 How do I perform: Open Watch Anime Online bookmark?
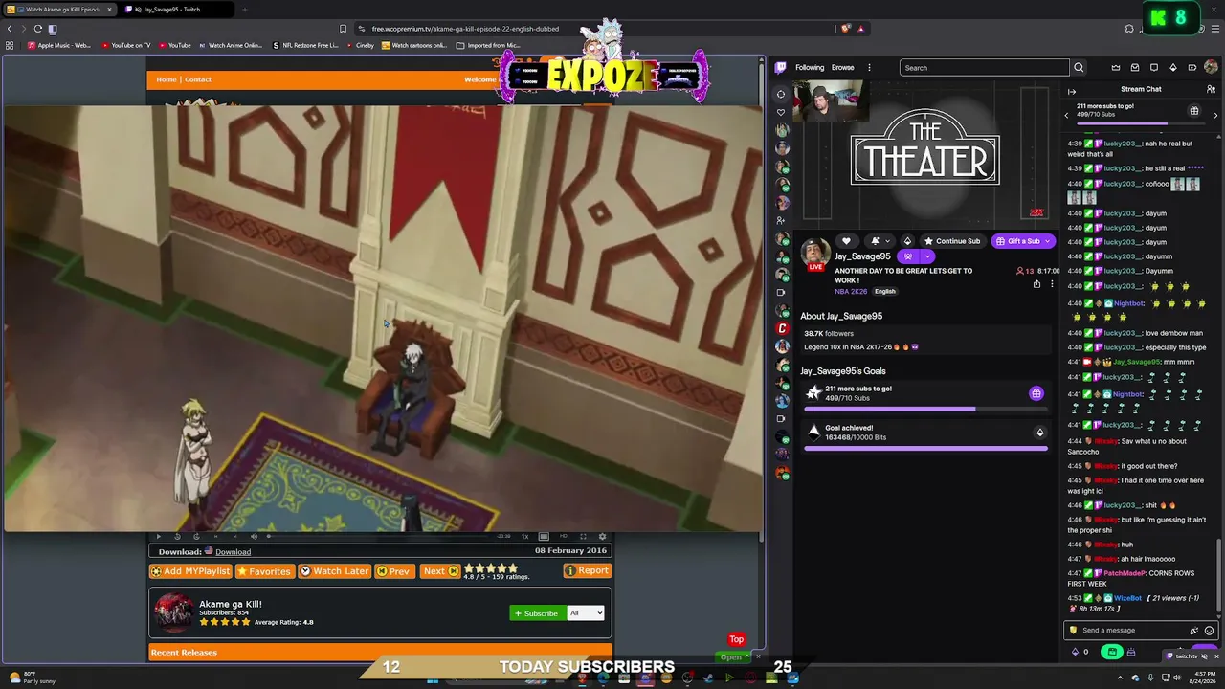tap(229, 45)
